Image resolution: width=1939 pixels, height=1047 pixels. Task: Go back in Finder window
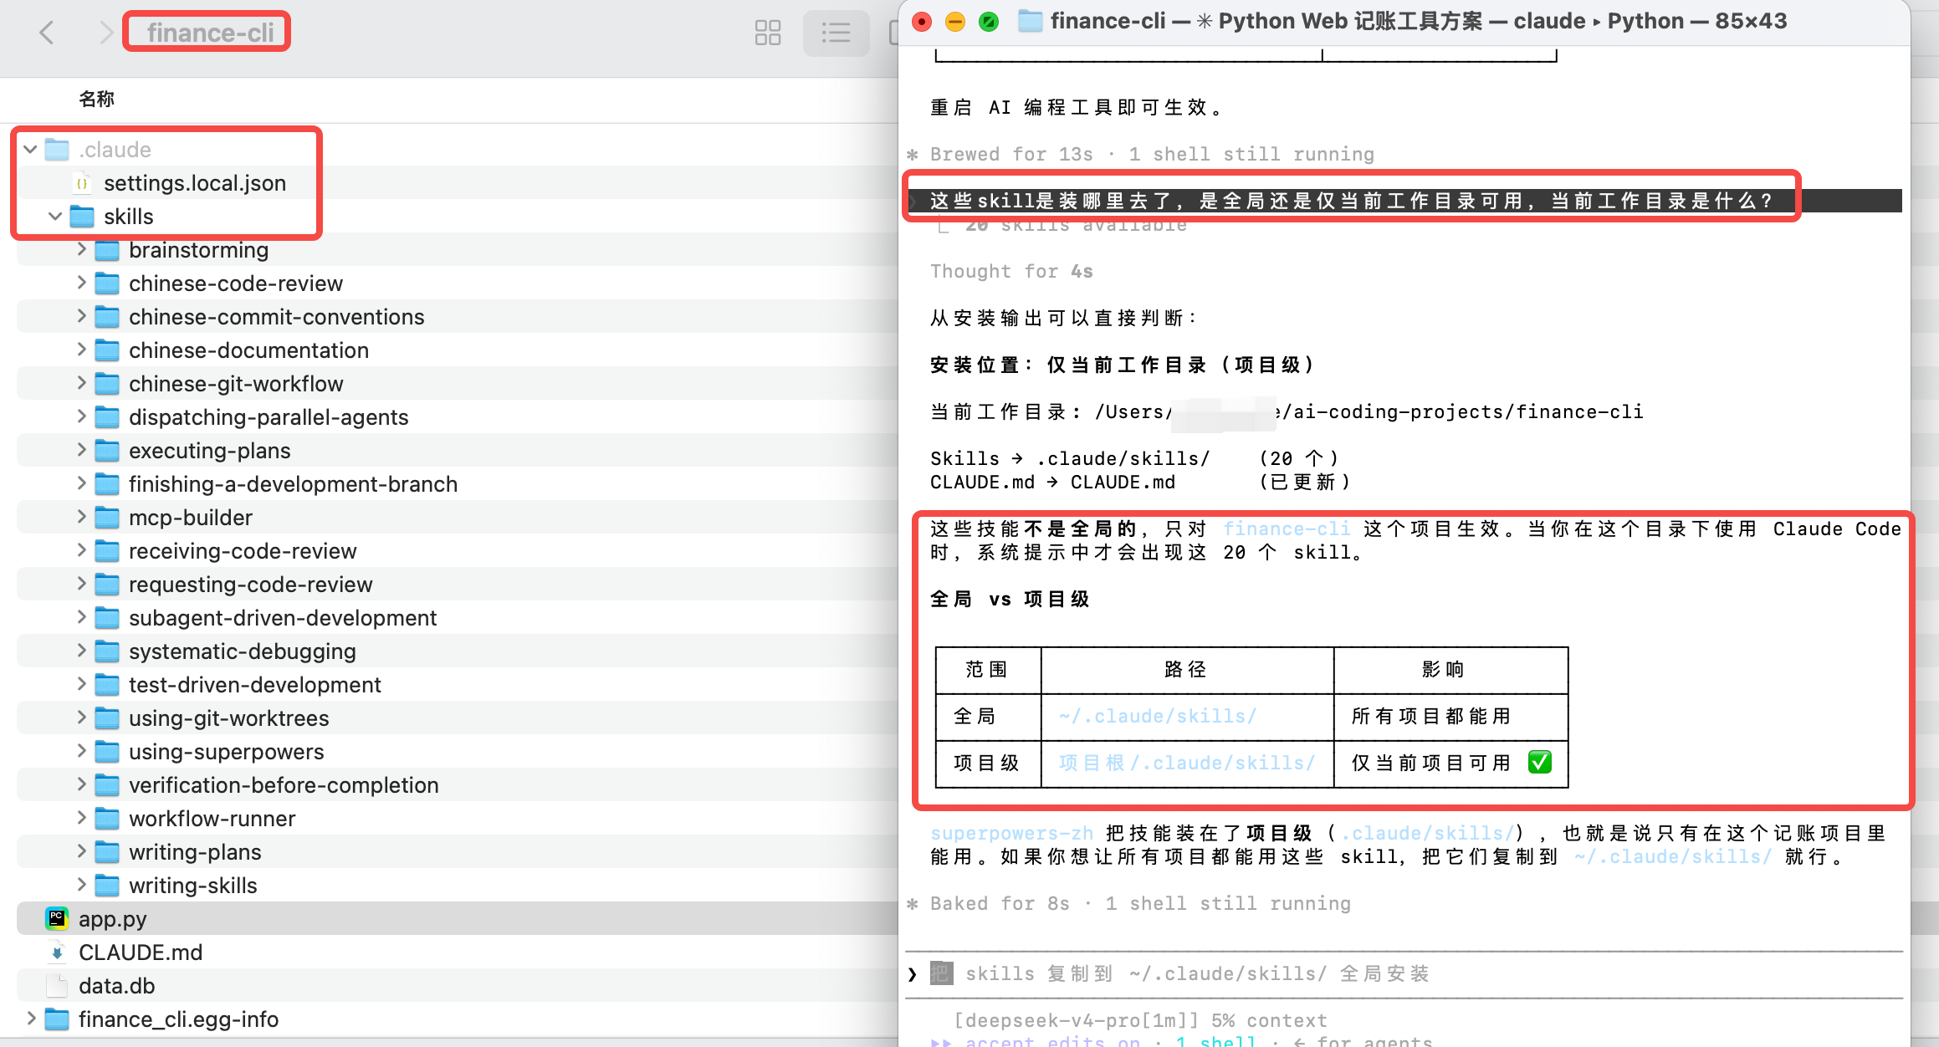click(47, 33)
